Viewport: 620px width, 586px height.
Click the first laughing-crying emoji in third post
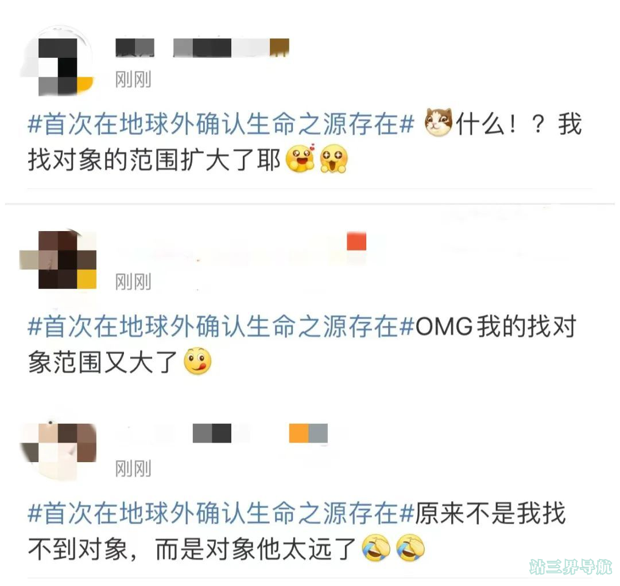pyautogui.click(x=376, y=548)
